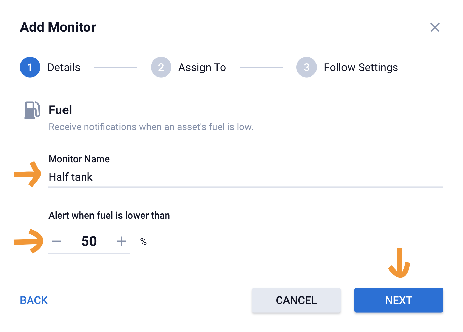Image resolution: width=463 pixels, height=332 pixels.
Task: Click the "Alert when fuel is lower than" label
Action: point(109,216)
